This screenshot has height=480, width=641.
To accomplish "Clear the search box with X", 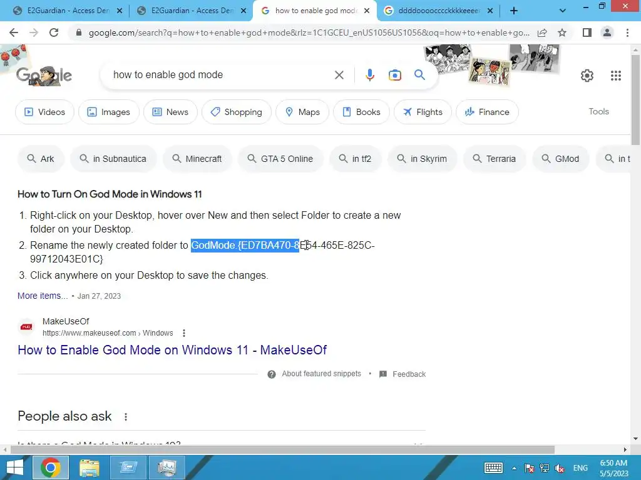I will [339, 75].
